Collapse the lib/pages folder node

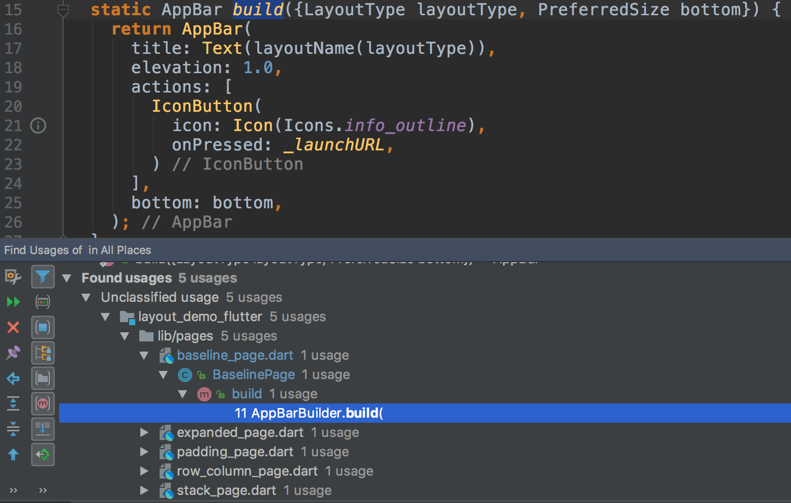[x=125, y=336]
